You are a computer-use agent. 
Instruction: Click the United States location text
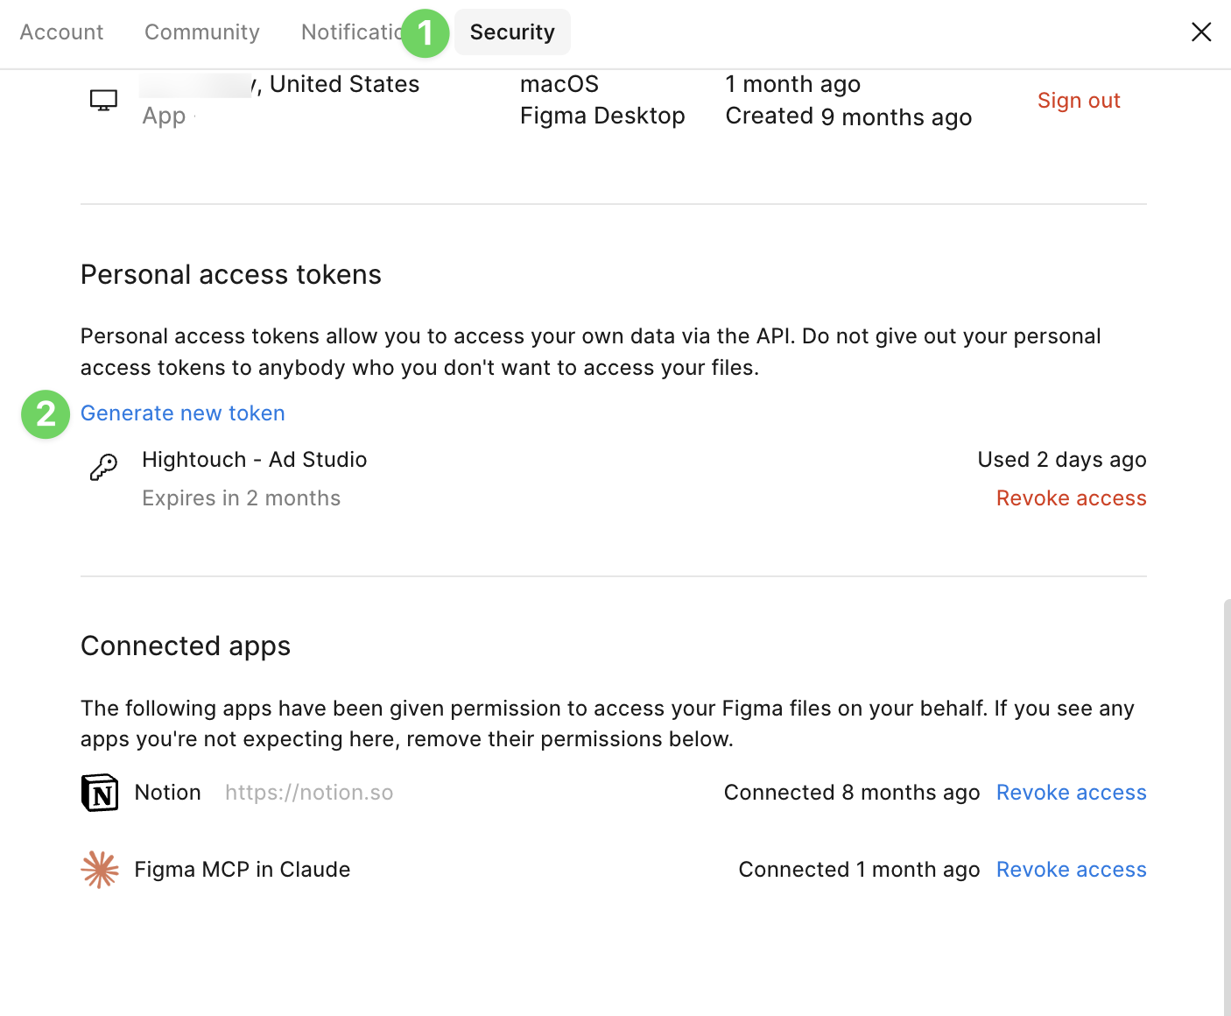click(x=344, y=84)
